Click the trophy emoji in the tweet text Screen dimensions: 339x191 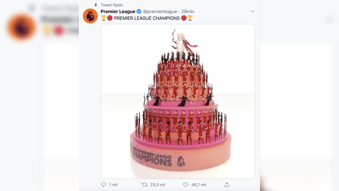click(103, 18)
